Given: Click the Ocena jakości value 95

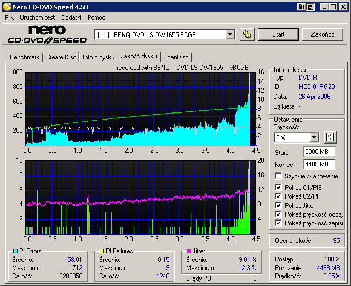Looking at the screenshot, I should pyautogui.click(x=336, y=241).
